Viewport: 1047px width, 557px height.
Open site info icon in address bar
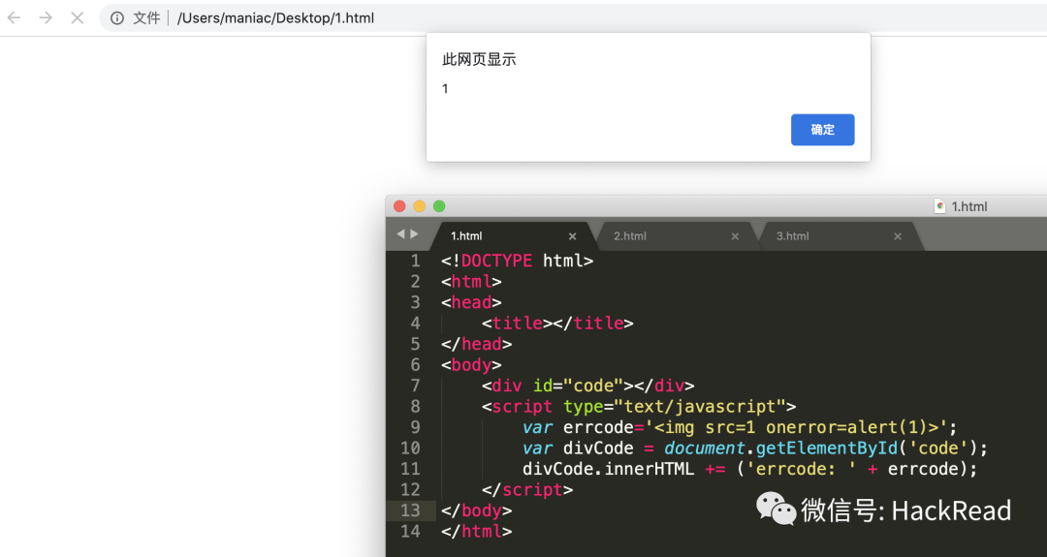[117, 18]
